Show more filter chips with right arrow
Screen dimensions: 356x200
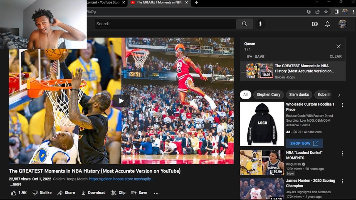click(339, 95)
